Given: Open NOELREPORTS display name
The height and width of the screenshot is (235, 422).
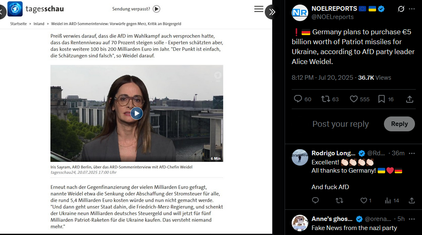Looking at the screenshot, I should tap(334, 9).
